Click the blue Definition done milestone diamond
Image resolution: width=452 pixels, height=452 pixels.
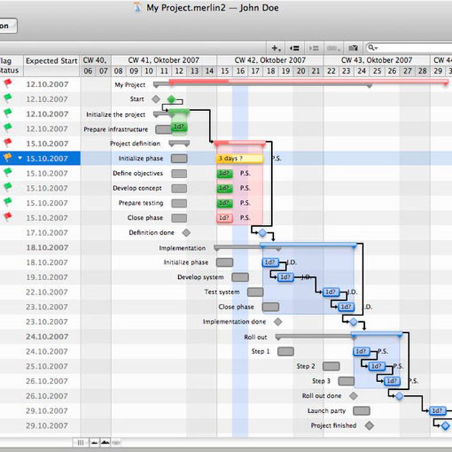pos(262,233)
